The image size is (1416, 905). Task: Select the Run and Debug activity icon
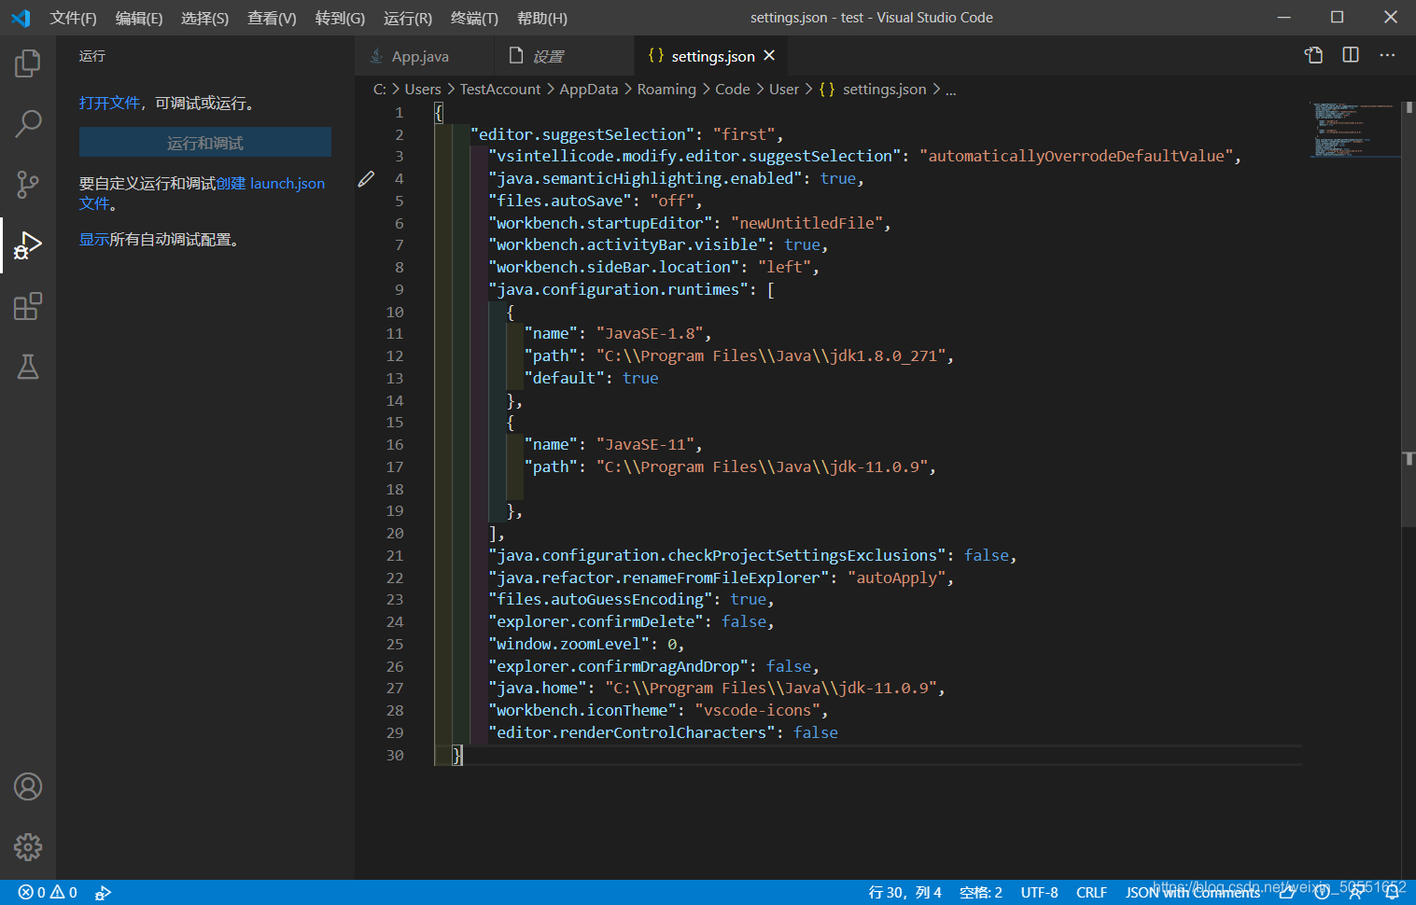click(x=28, y=245)
